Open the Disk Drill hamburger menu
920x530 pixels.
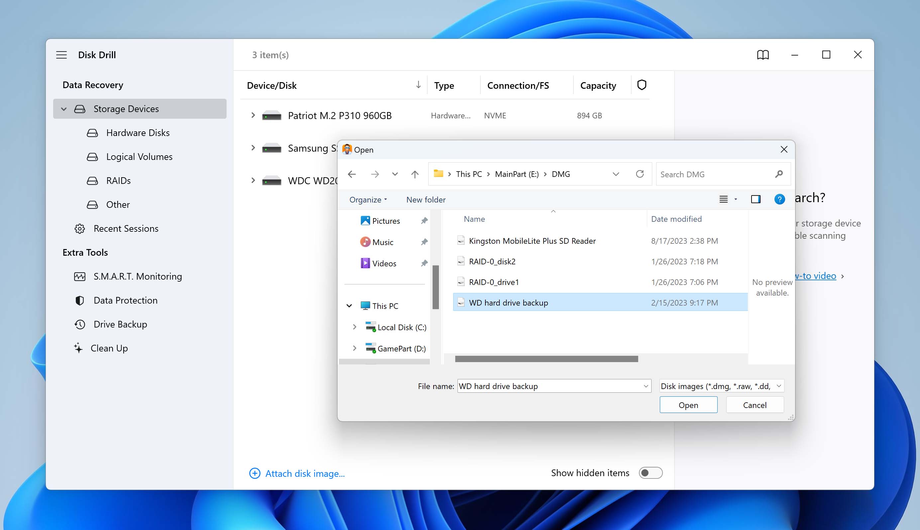tap(61, 55)
